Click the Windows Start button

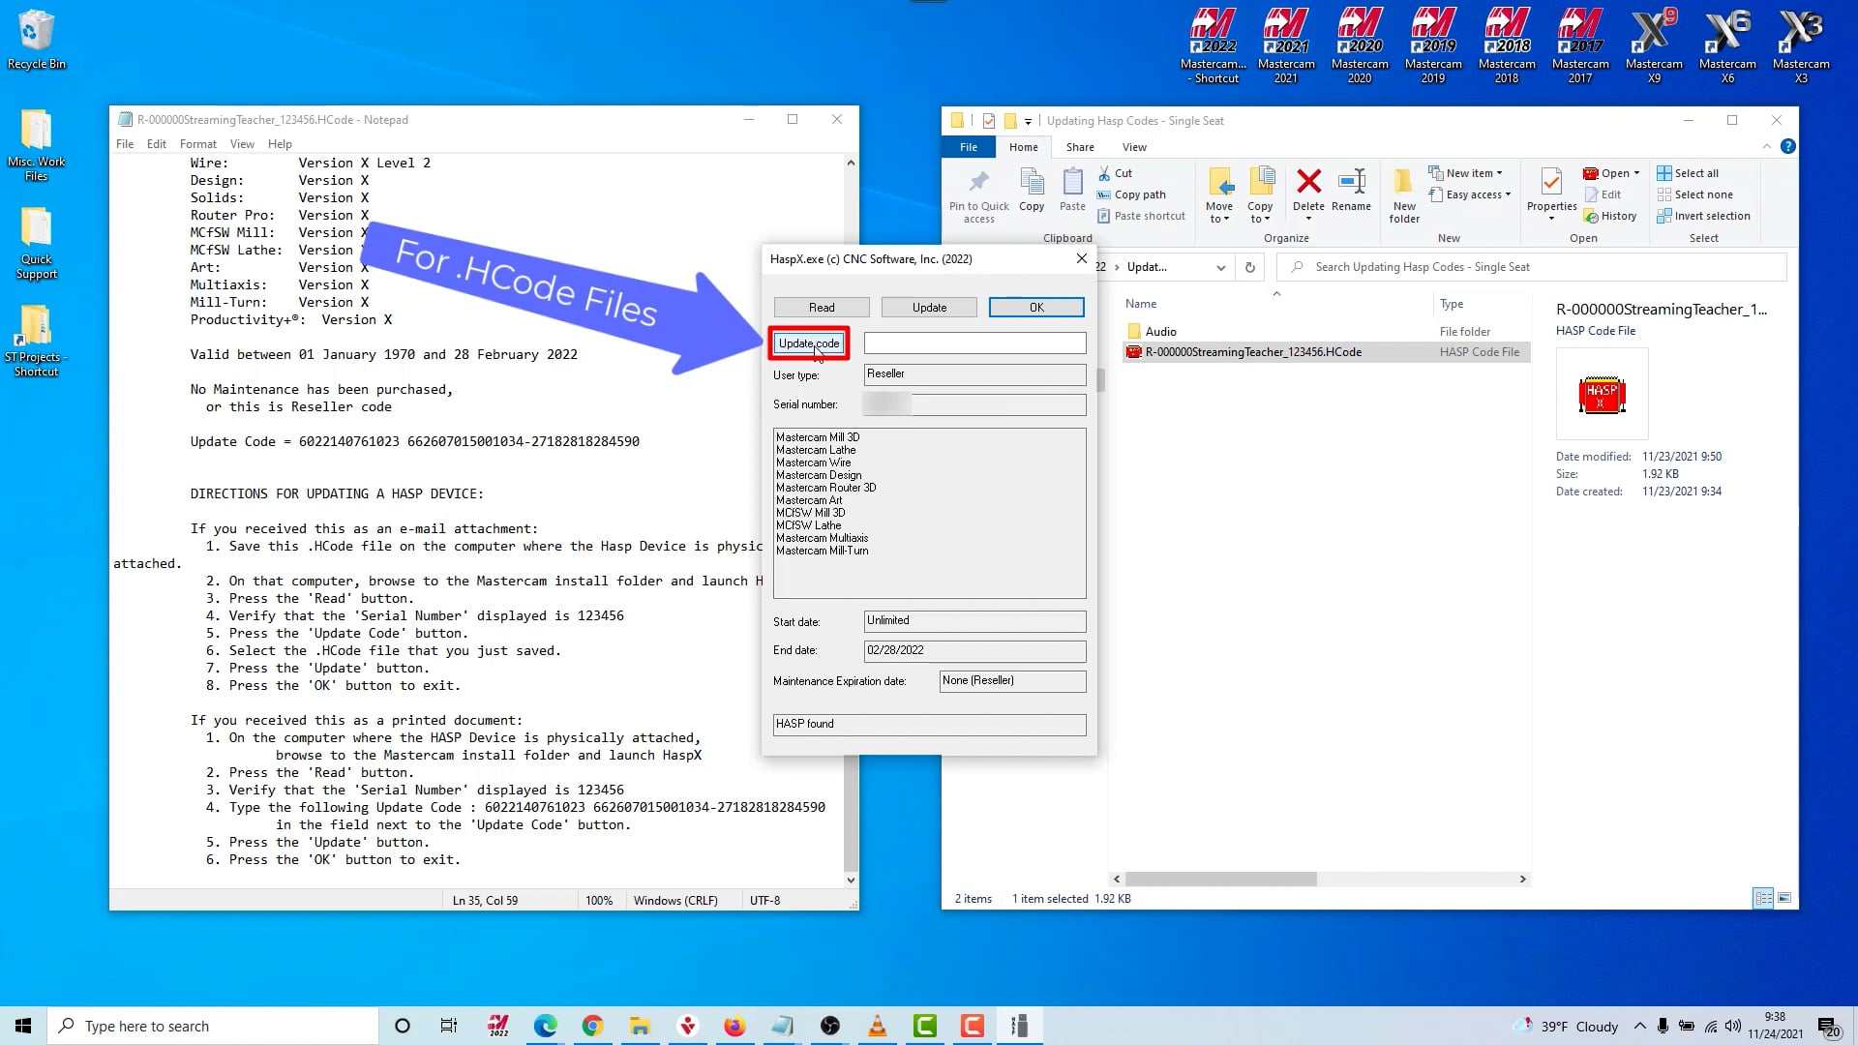tap(23, 1026)
